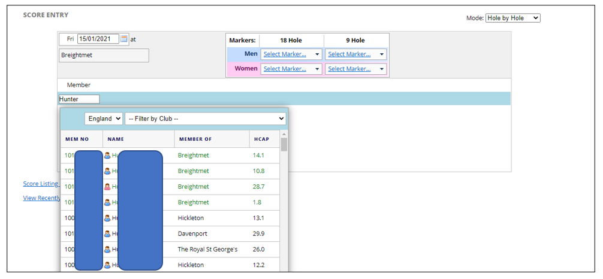The width and height of the screenshot is (603, 279).
Task: Click the handicap value 29.9
Action: coord(258,233)
